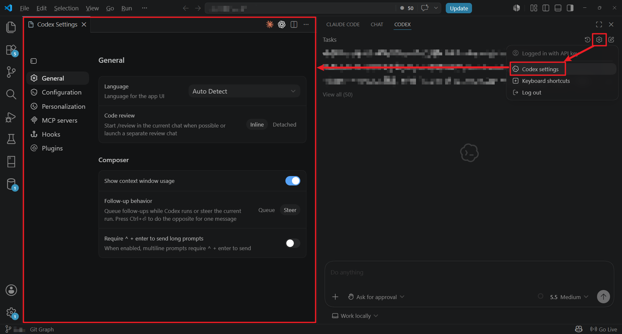
Task: Open the Extensions view with badge 5
Action: (11, 50)
